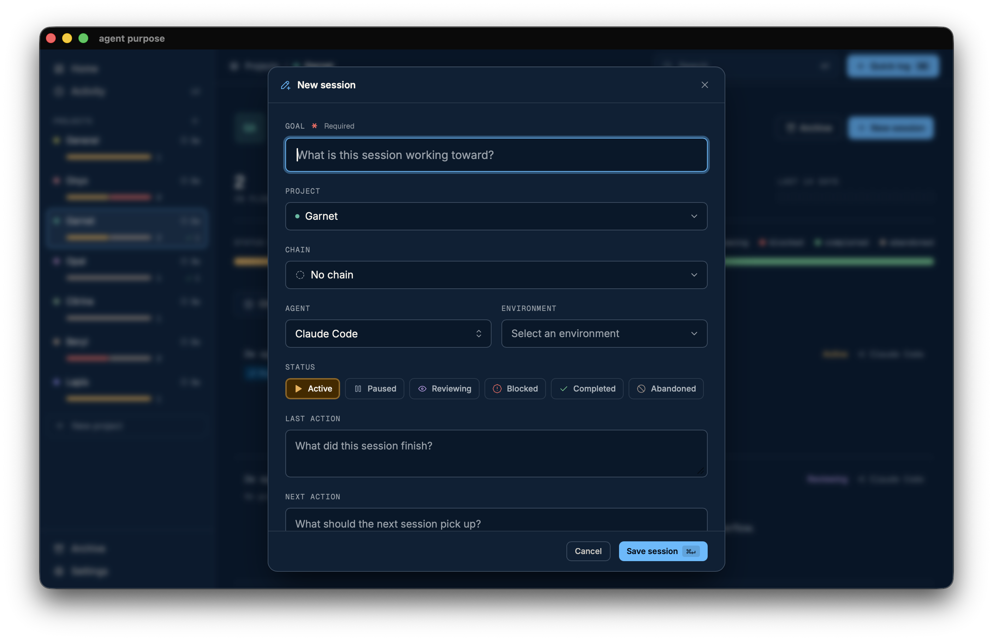Open the Chain dropdown showing No chain
This screenshot has height=641, width=993.
click(496, 275)
